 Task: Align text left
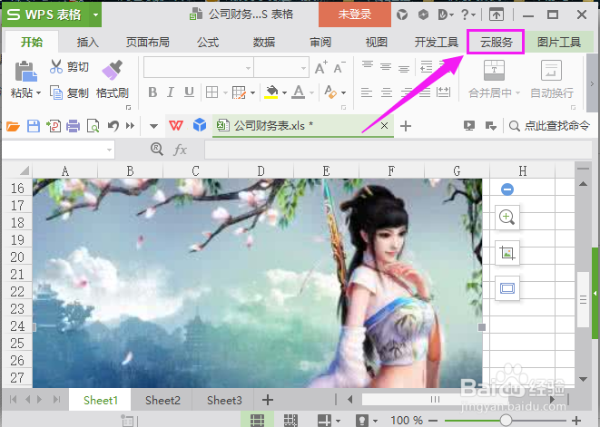367,92
